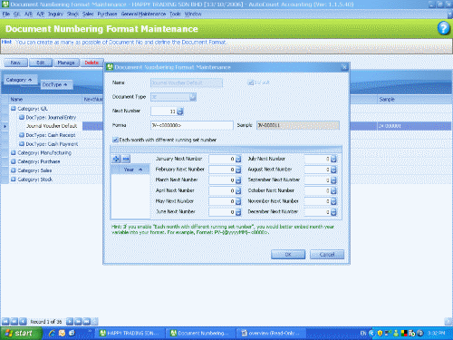Click the December Next Number spinner
453x340 pixels.
point(333,212)
